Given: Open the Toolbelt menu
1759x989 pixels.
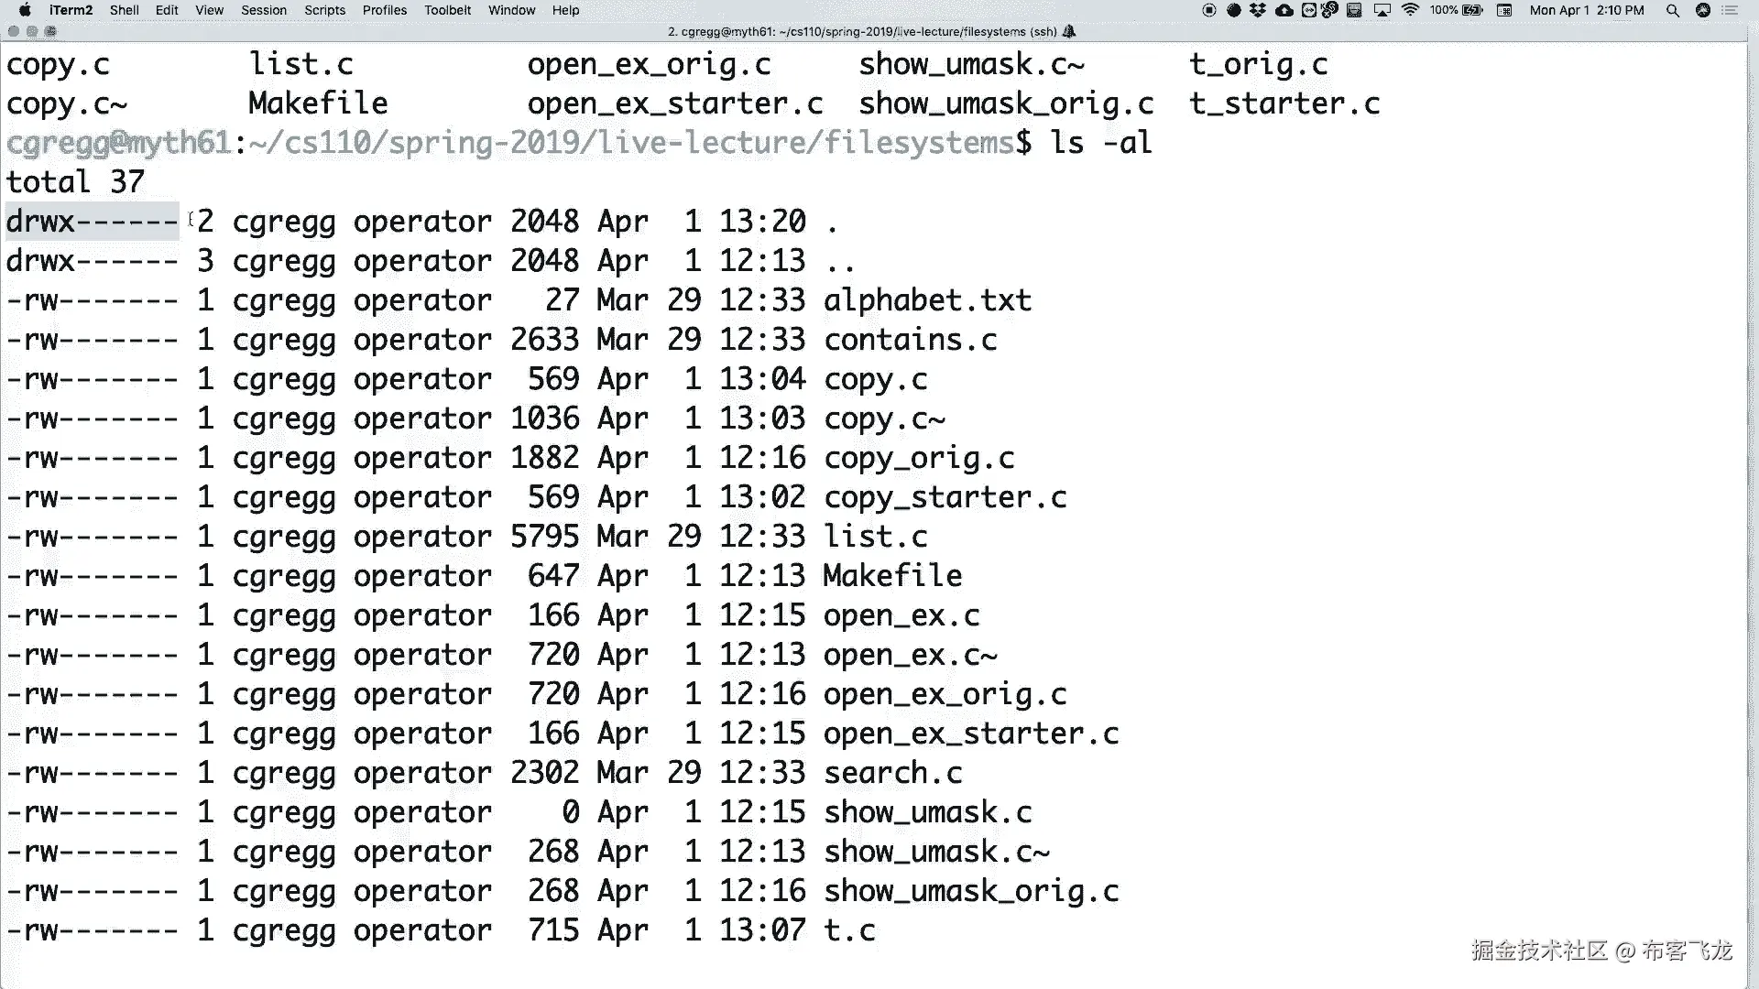Looking at the screenshot, I should (x=447, y=10).
